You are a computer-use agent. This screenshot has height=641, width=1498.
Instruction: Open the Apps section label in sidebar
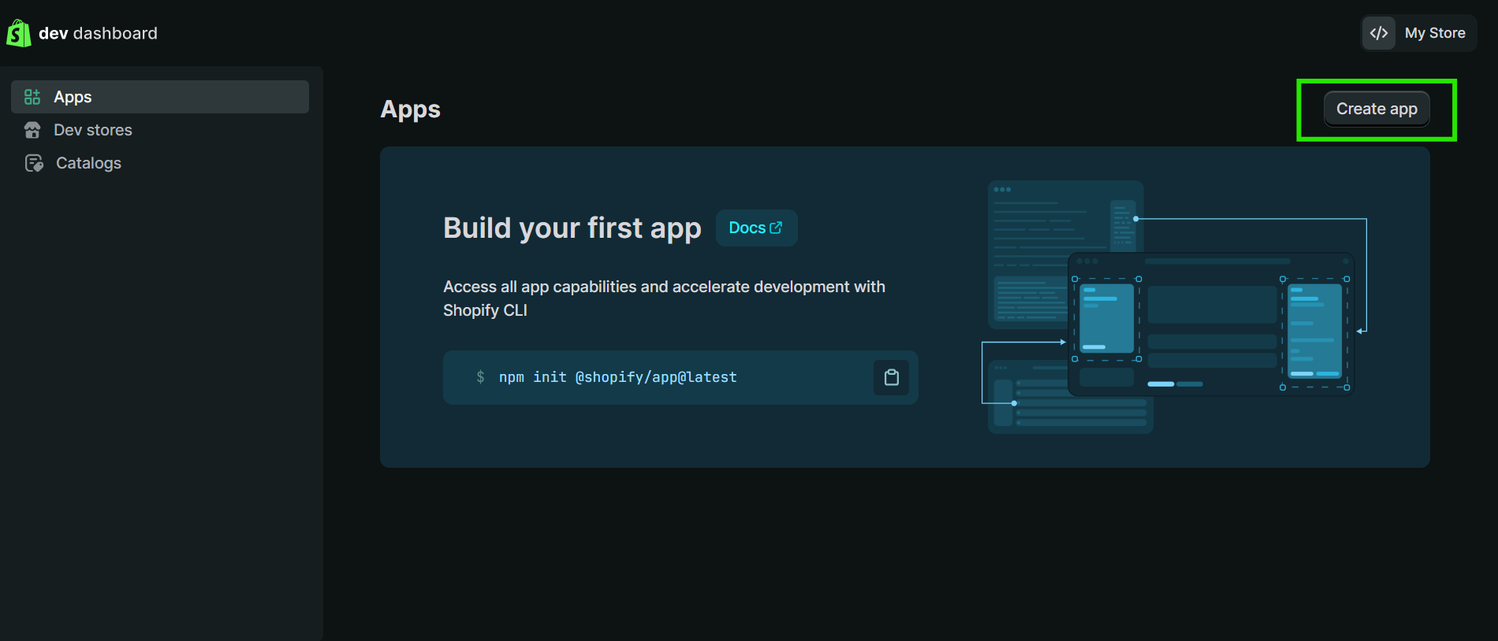coord(73,97)
